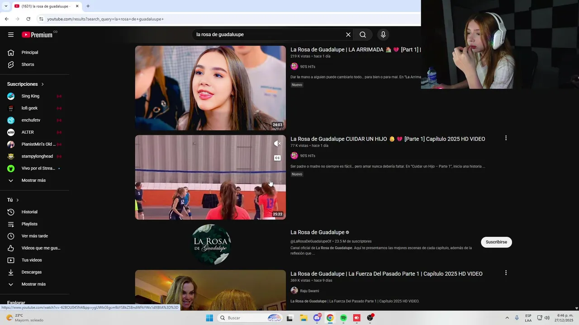View site information icon in address bar
Screen dimensions: 579x325
pyautogui.click(x=41, y=19)
